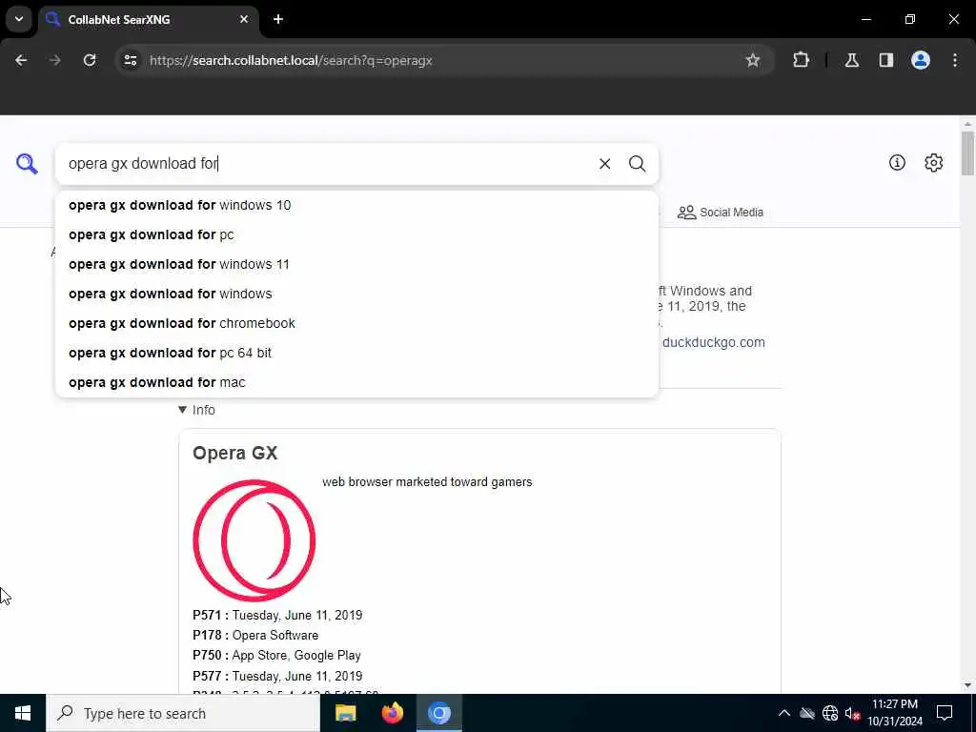The image size is (976, 732).
Task: Click the Opera GX logo image
Action: click(x=254, y=540)
